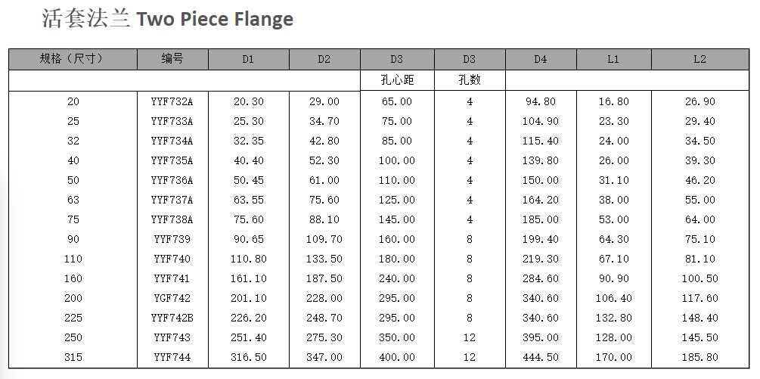Click the L1 column header

click(613, 59)
